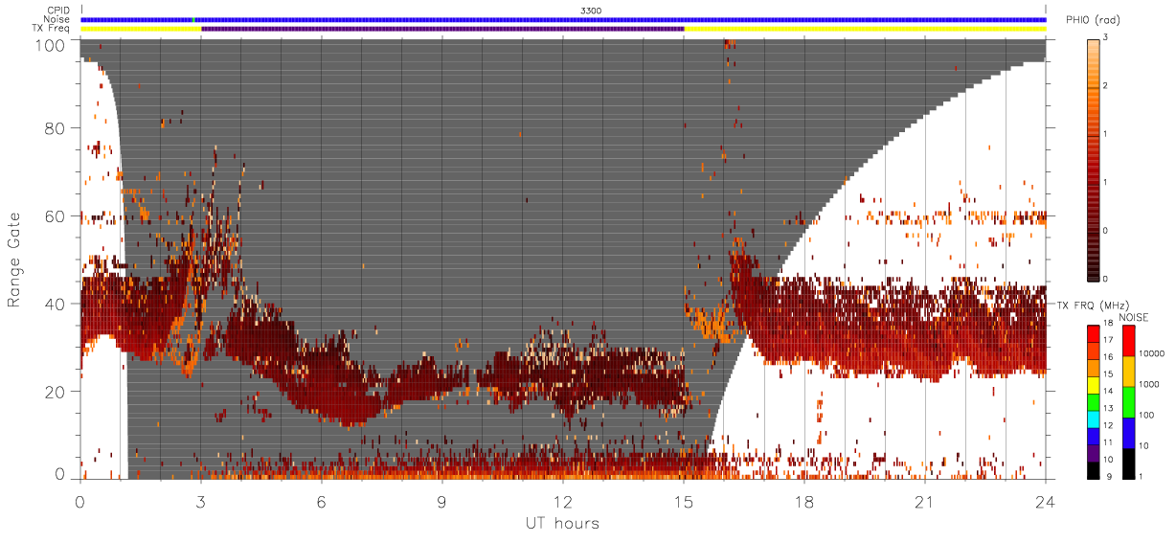The image size is (1176, 543).
Task: Click the 12 tick on UT hours axis
Action: (x=563, y=501)
